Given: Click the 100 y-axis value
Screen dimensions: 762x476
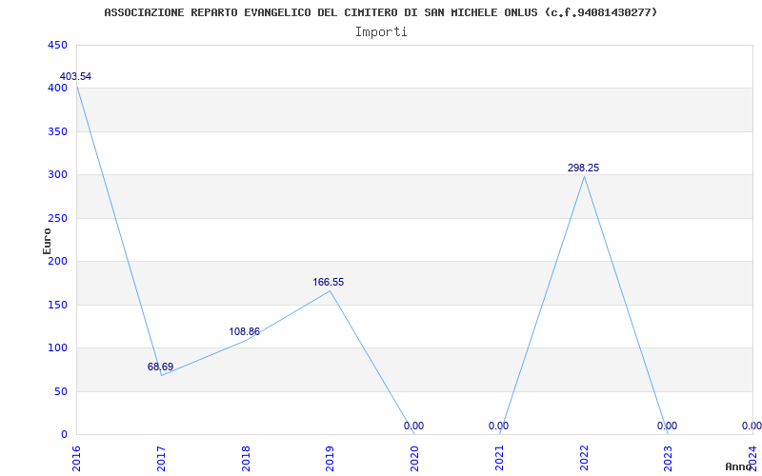Looking at the screenshot, I should tap(57, 347).
